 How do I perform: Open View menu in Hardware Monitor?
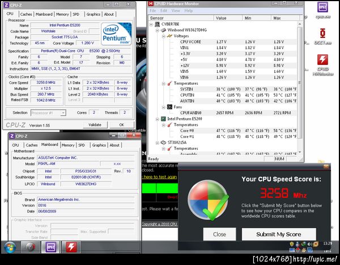(x=176, y=11)
